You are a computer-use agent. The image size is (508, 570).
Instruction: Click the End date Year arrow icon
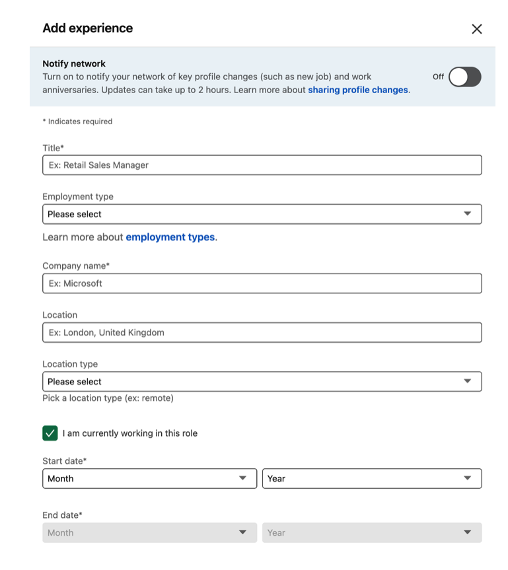tap(468, 533)
